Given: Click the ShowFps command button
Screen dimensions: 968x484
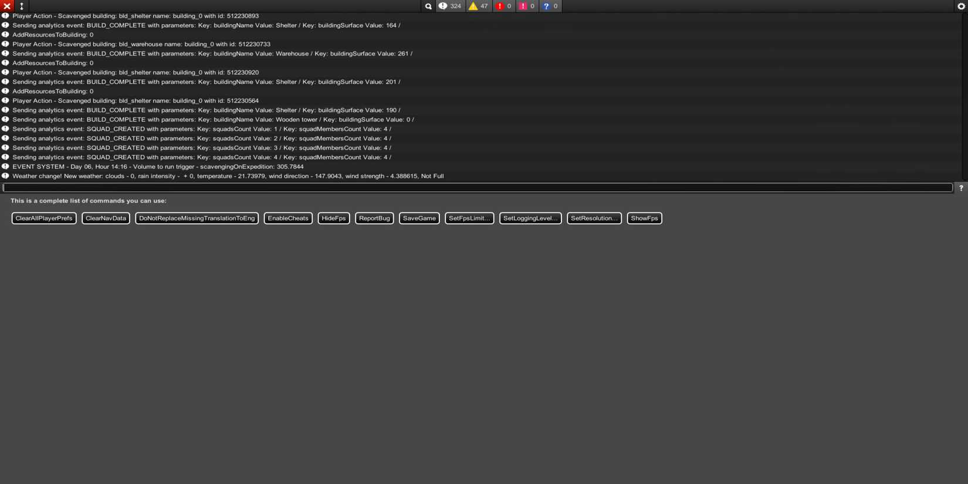Looking at the screenshot, I should [x=644, y=218].
